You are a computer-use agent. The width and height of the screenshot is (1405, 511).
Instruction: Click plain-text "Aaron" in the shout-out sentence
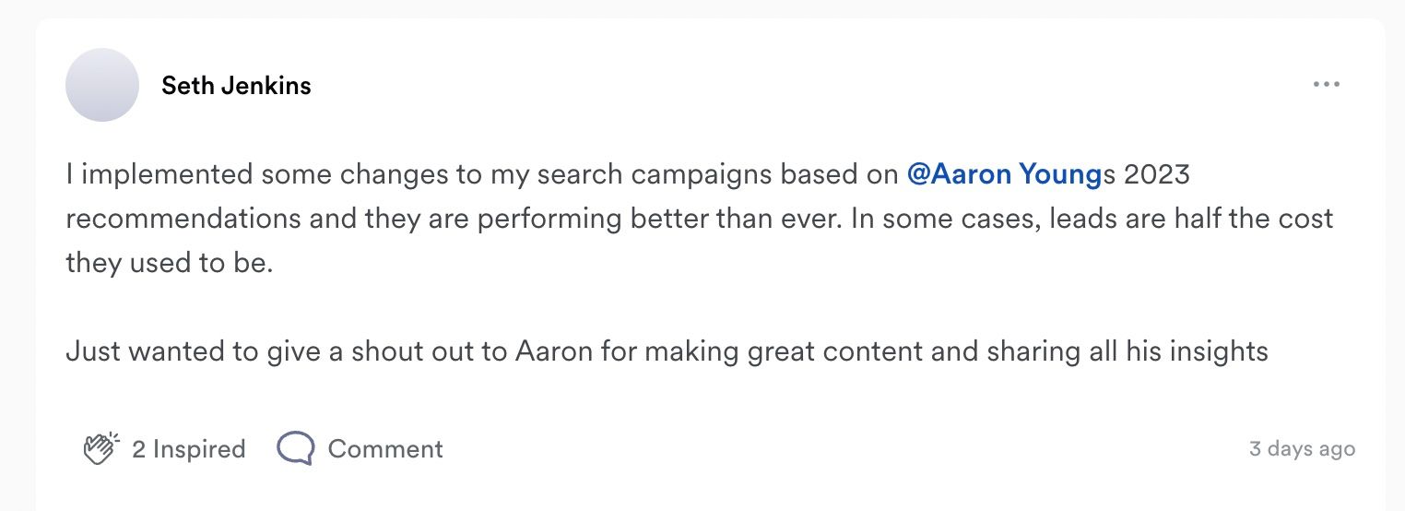click(553, 351)
